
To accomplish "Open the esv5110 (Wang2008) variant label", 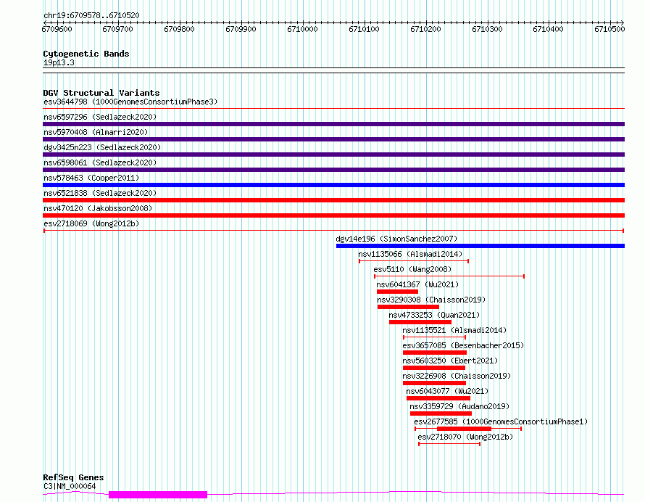I will click(x=412, y=269).
